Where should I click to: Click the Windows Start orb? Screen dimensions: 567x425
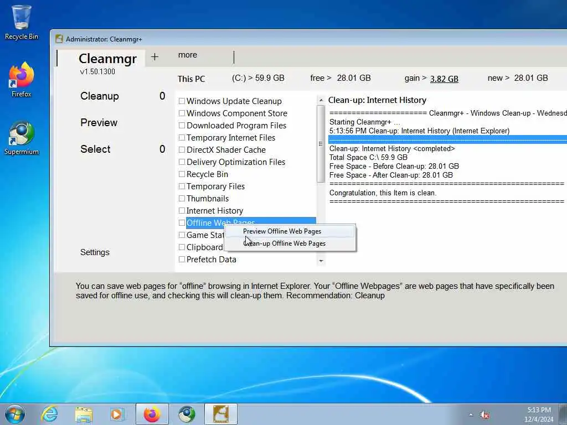pyautogui.click(x=15, y=414)
